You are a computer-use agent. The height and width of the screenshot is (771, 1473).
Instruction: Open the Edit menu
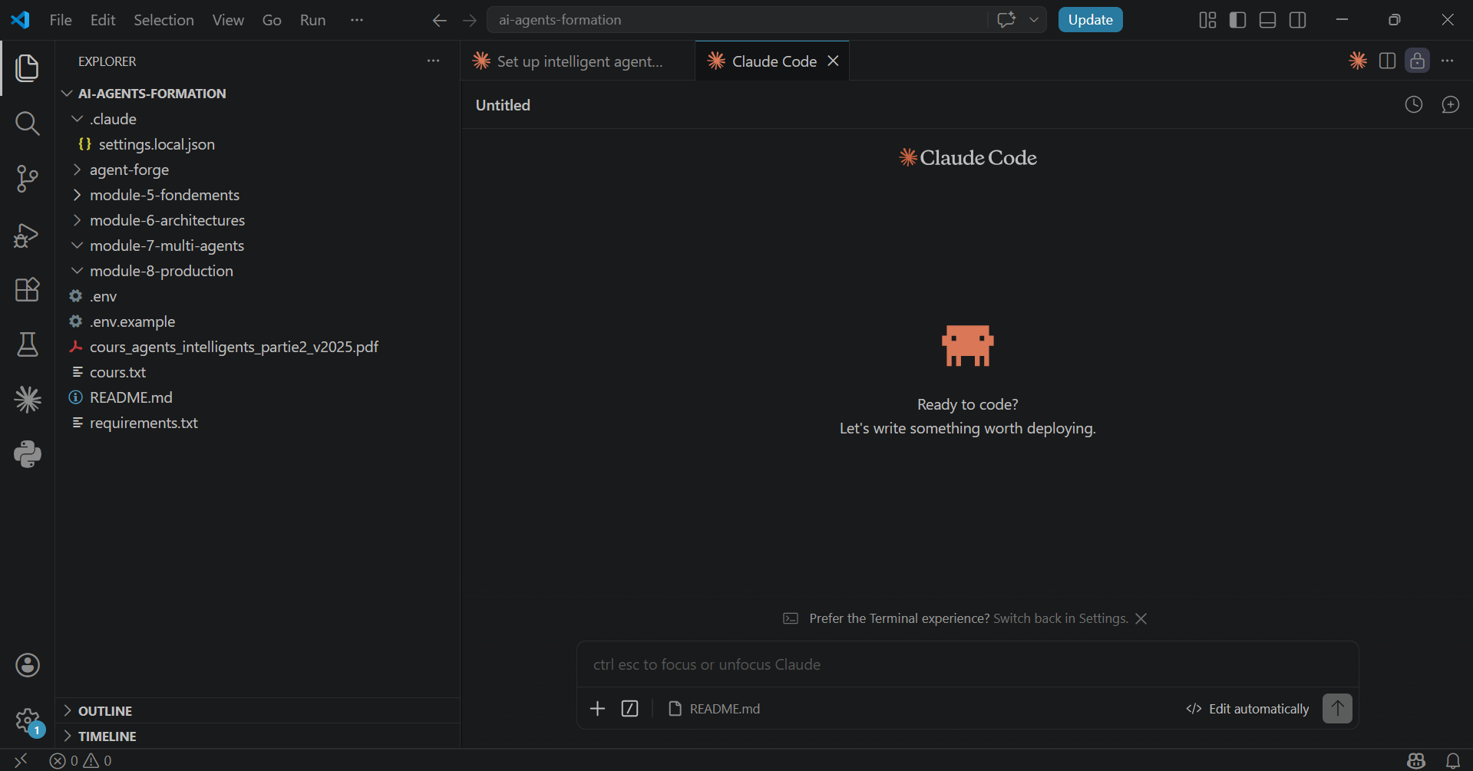pos(103,20)
